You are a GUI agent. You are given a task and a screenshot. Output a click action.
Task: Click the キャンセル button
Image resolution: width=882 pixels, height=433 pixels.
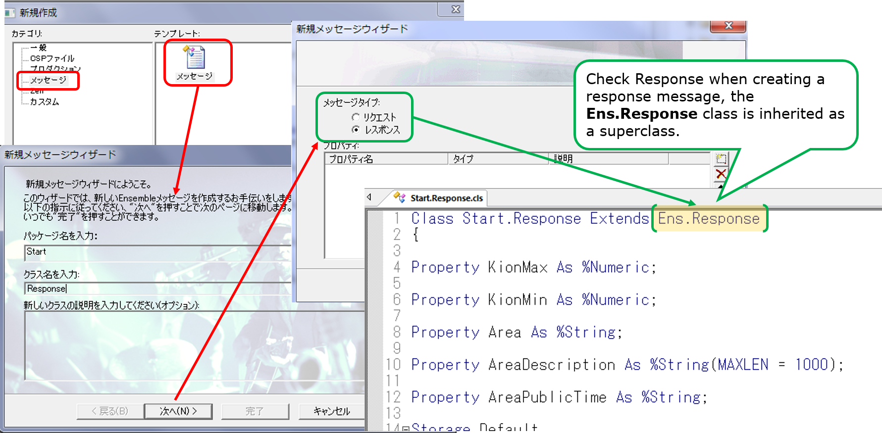pos(331,411)
